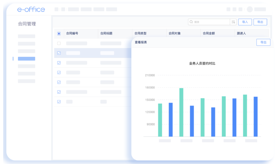Screen dimensions: 276x164
Task: Click the 合同编号 column header
Action: (x=72, y=34)
